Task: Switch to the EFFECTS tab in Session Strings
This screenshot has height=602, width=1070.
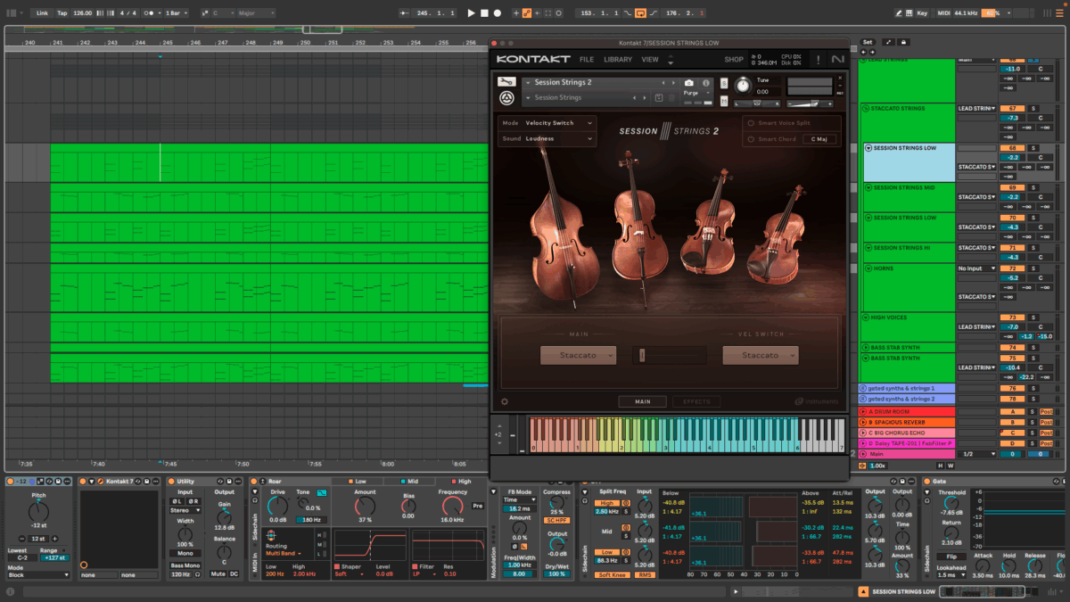Action: pos(696,401)
